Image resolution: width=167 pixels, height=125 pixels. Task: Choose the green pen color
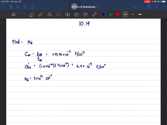click(111, 14)
